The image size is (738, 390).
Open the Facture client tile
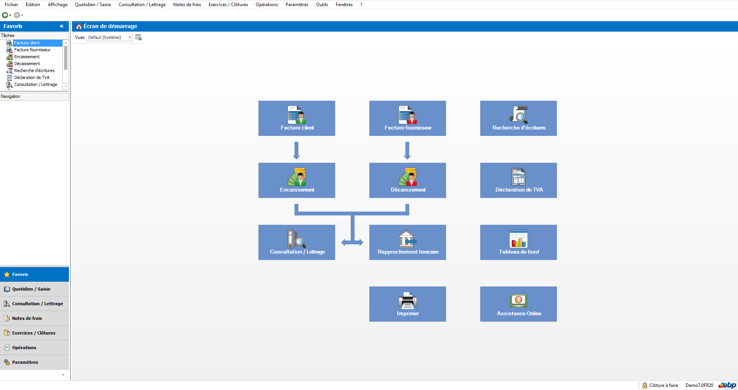296,118
